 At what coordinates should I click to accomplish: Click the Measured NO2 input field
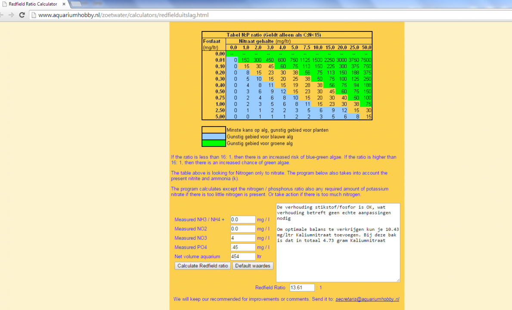(243, 229)
